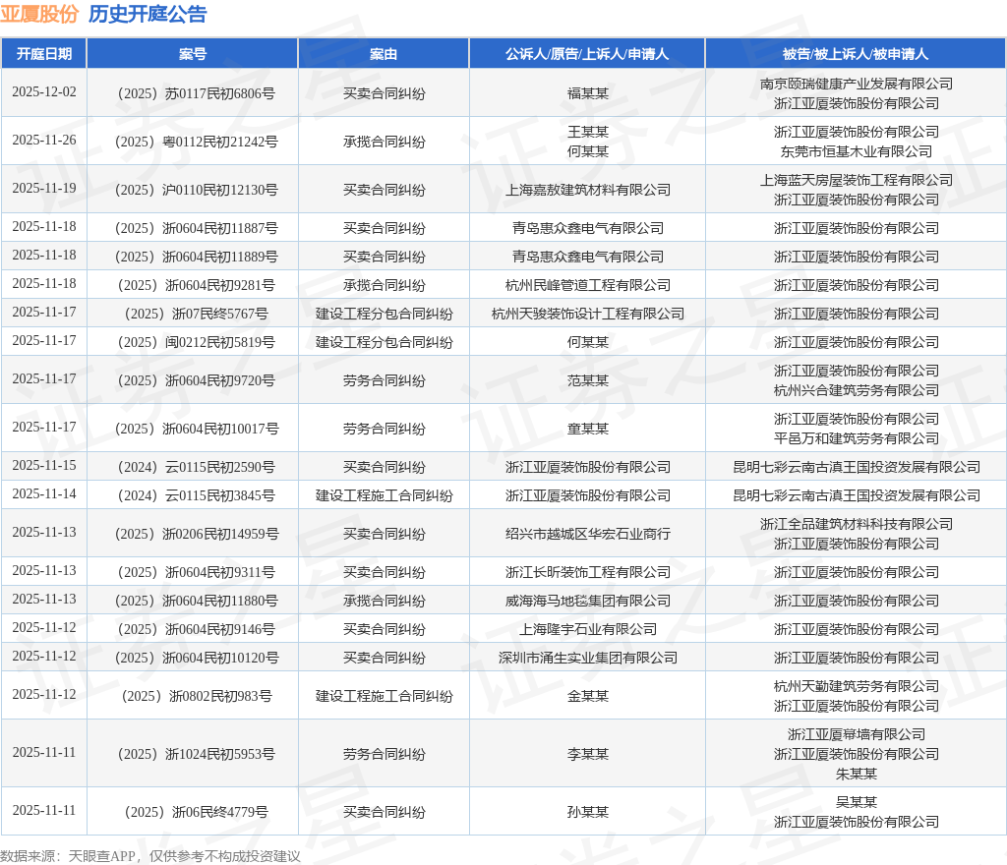Click plaintiff 杭州民峰管道工程有限公司
This screenshot has width=1007, height=865.
[x=588, y=286]
